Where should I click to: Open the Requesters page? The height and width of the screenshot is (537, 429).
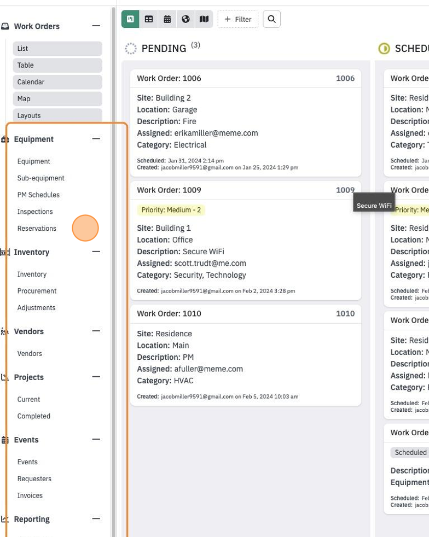pyautogui.click(x=34, y=479)
